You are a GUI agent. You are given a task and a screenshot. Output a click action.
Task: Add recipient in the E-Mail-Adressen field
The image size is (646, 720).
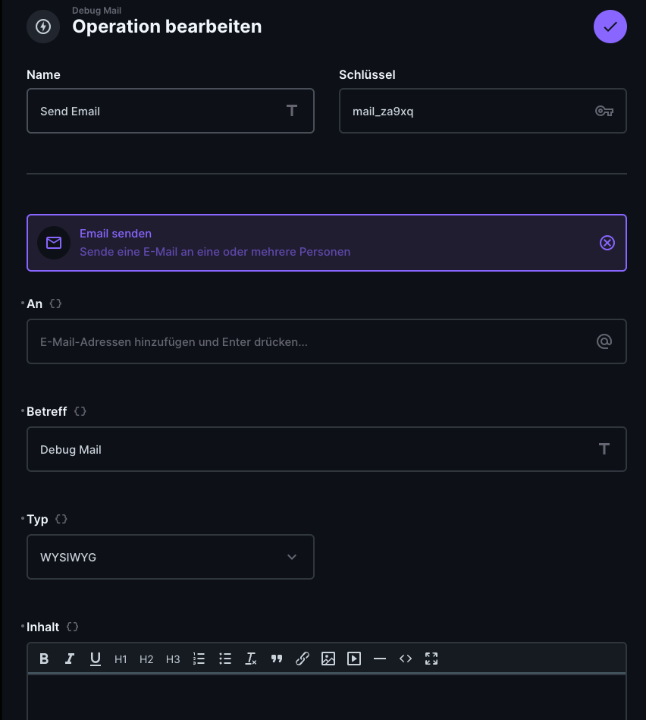tap(327, 341)
